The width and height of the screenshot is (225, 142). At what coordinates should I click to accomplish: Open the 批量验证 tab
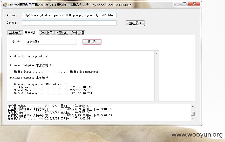tap(62, 33)
